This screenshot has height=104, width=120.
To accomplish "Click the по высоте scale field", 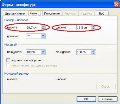I will pos(34,52).
